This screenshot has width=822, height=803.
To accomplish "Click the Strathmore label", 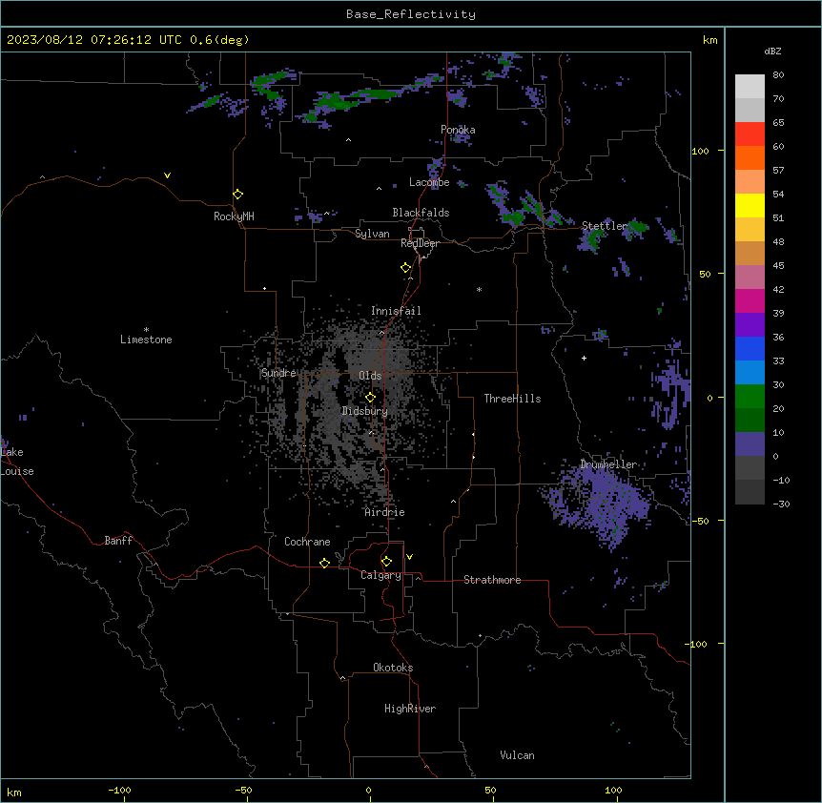I will coord(492,580).
